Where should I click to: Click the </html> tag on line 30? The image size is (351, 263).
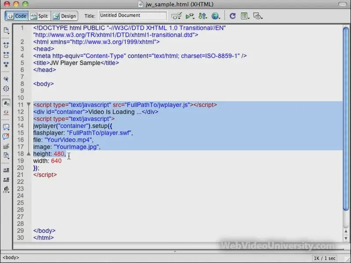(43, 238)
